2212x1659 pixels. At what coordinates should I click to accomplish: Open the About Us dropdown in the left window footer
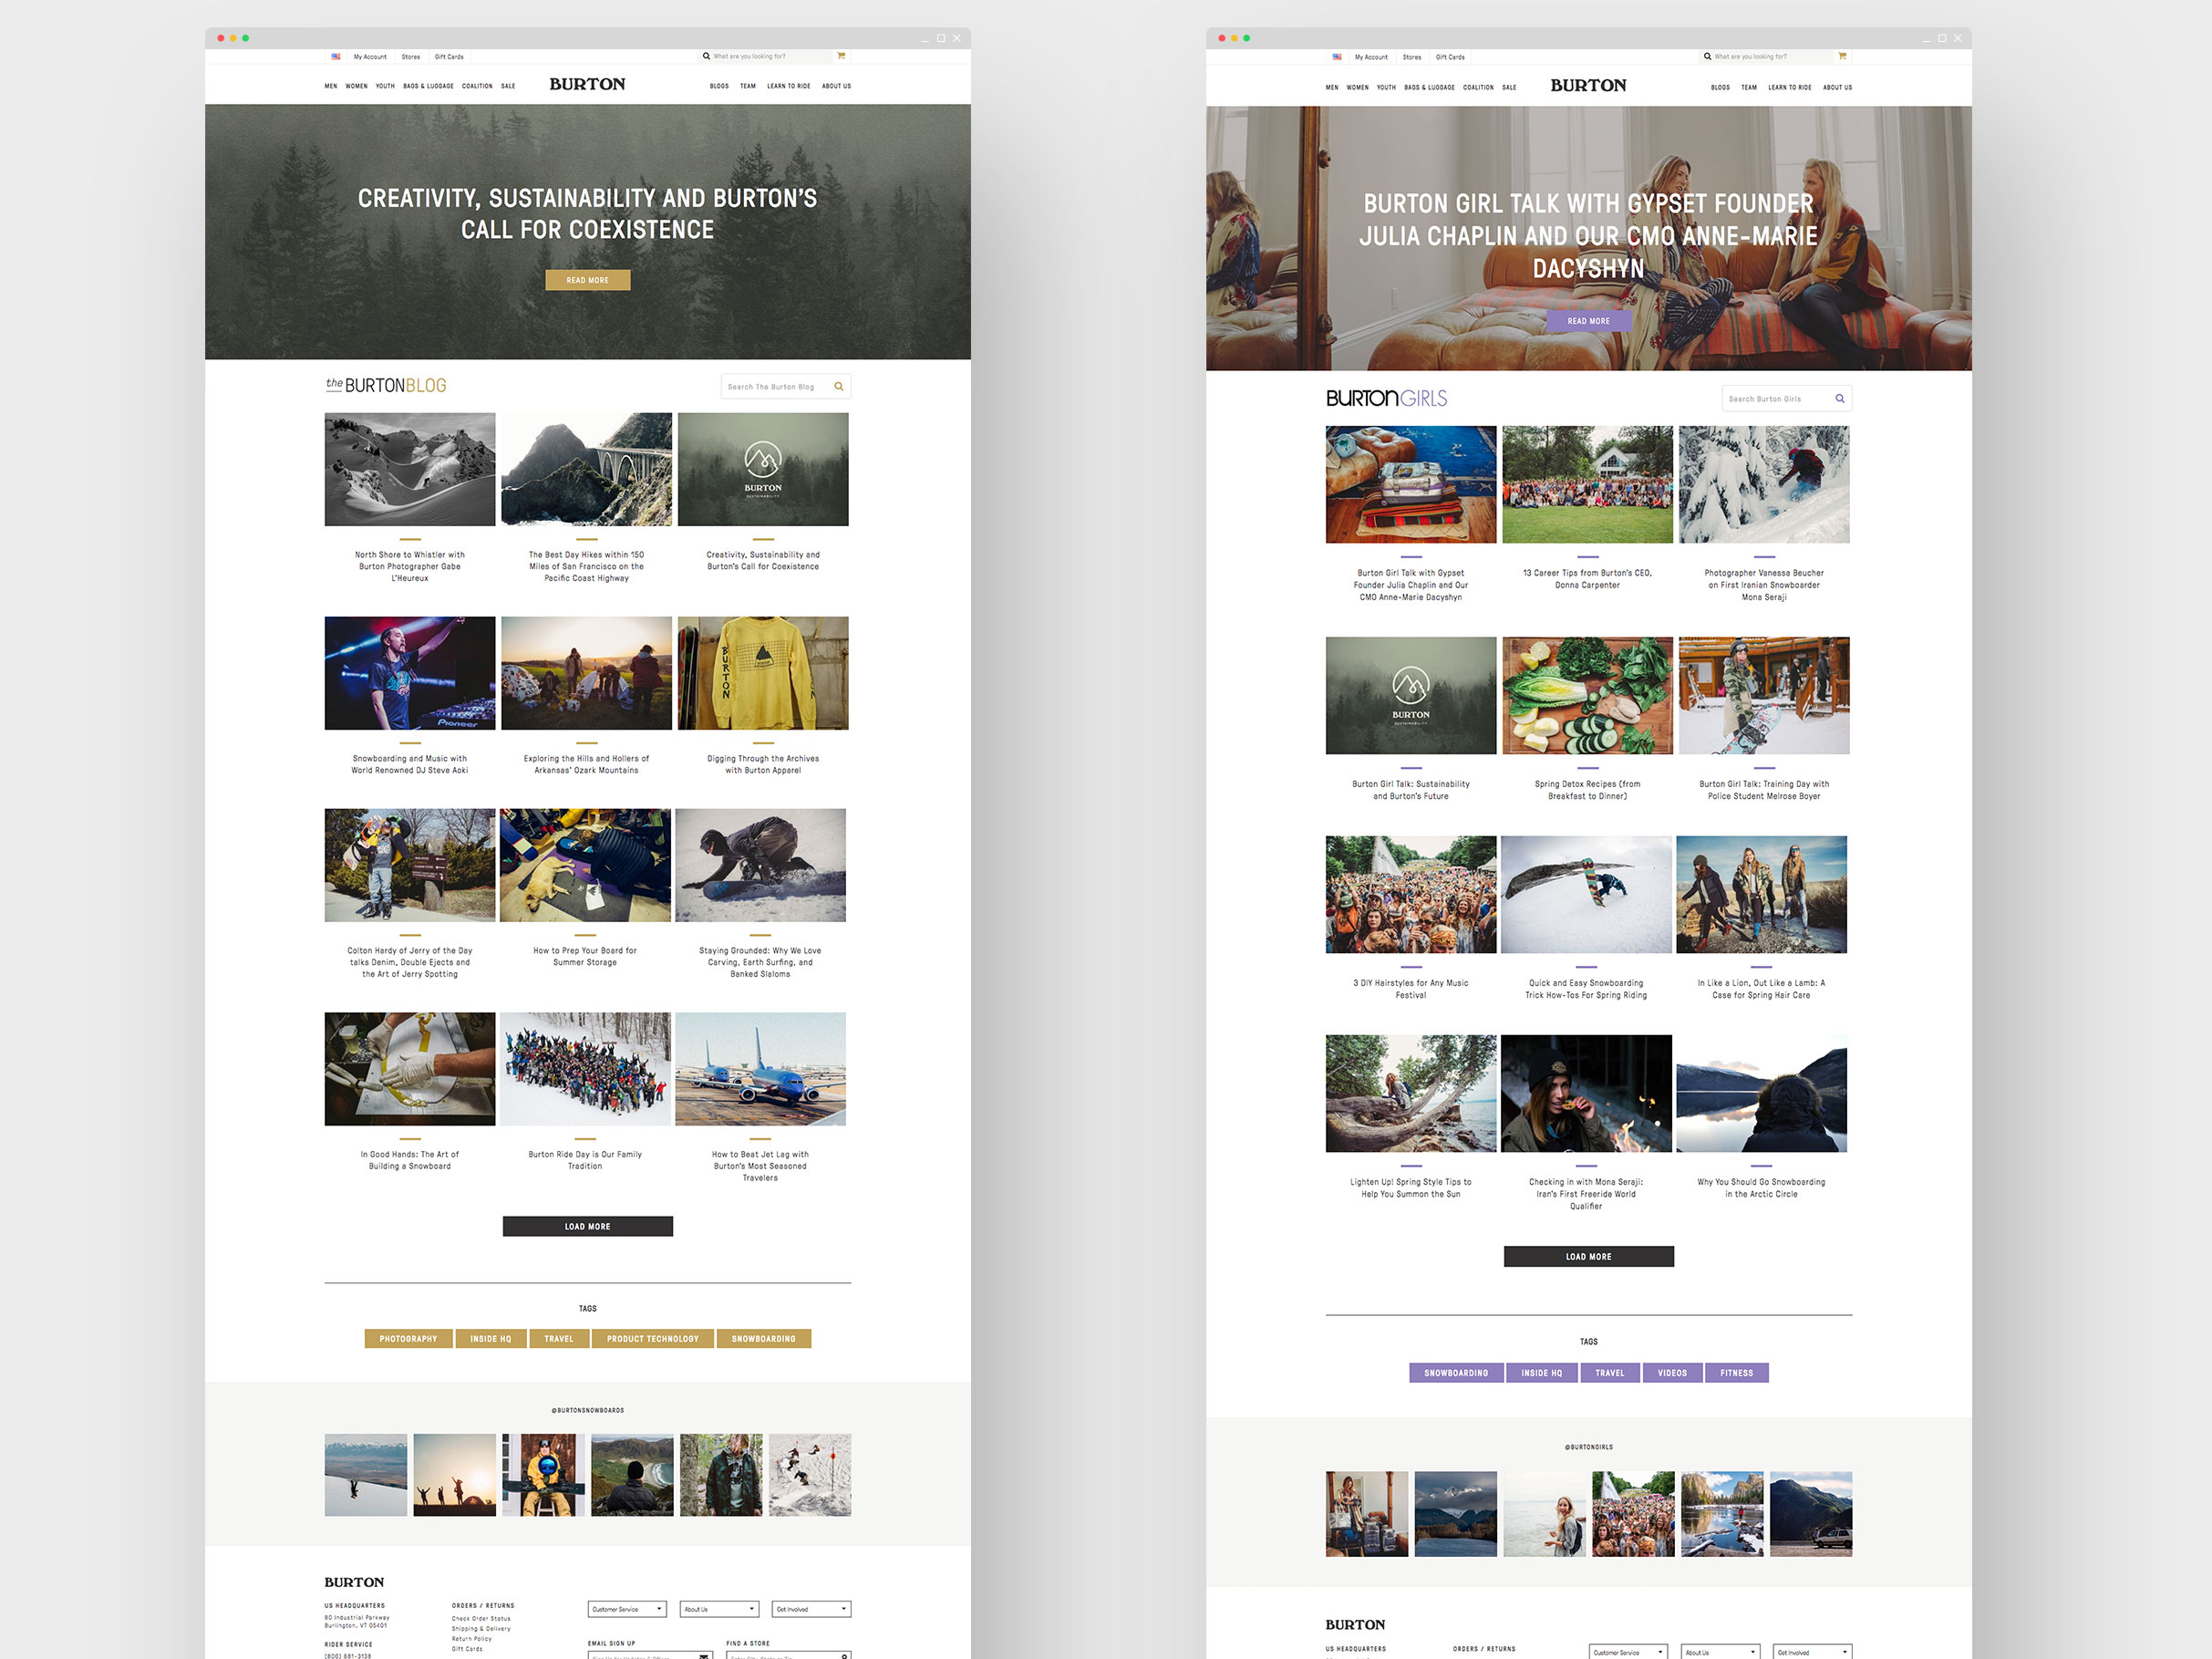[x=719, y=1609]
